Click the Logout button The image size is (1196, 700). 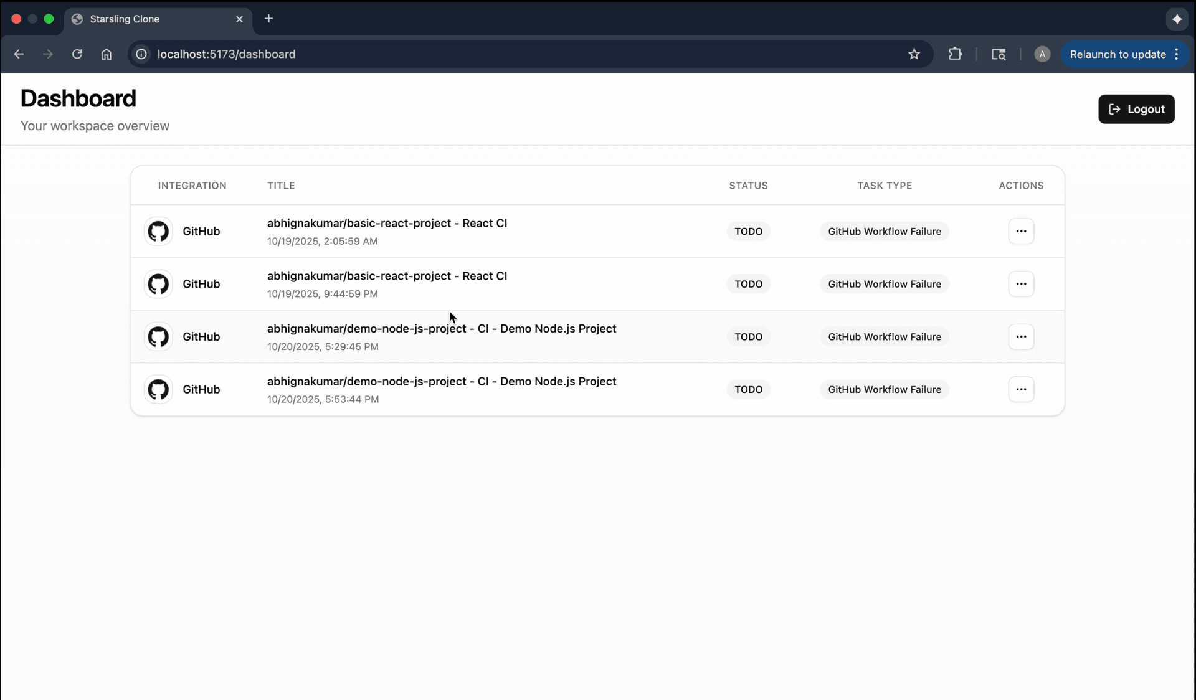coord(1136,109)
